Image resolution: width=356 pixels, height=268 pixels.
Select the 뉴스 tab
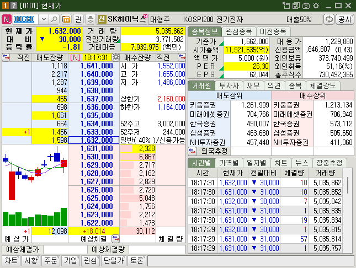point(302,163)
